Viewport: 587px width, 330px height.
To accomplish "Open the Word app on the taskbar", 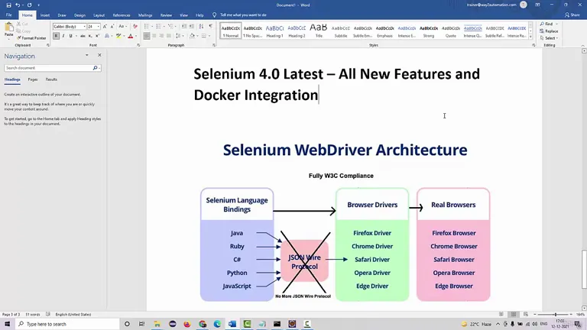I will (232, 324).
